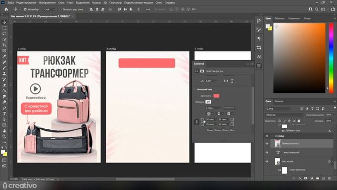The image size is (337, 190).
Task: Create a new layer icon
Action: point(323,178)
